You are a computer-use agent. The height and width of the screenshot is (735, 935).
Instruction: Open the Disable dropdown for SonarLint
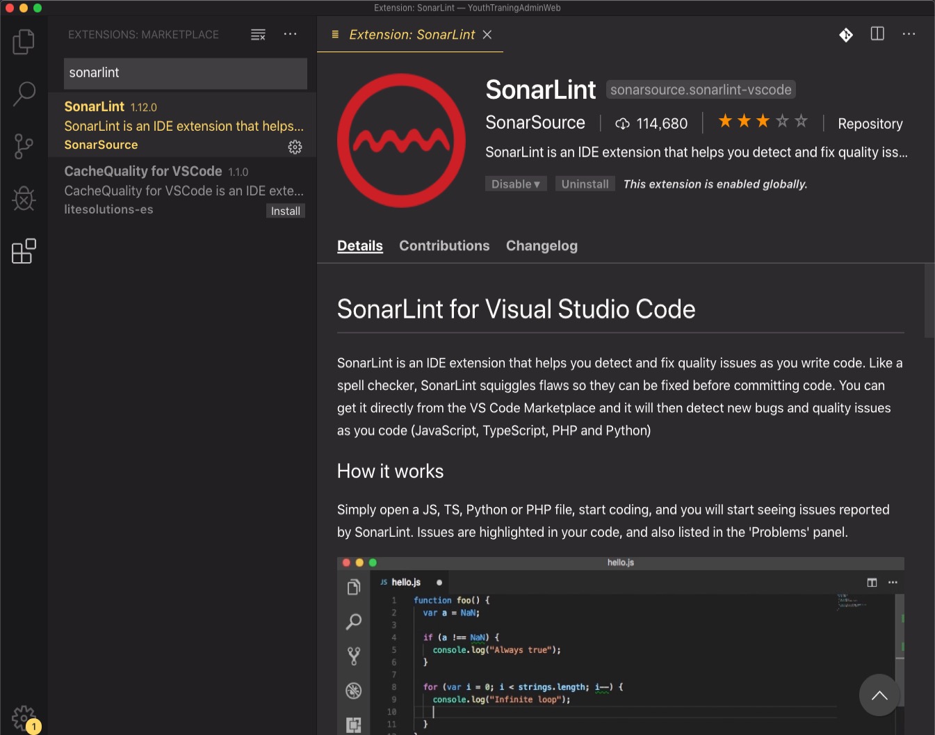click(515, 184)
